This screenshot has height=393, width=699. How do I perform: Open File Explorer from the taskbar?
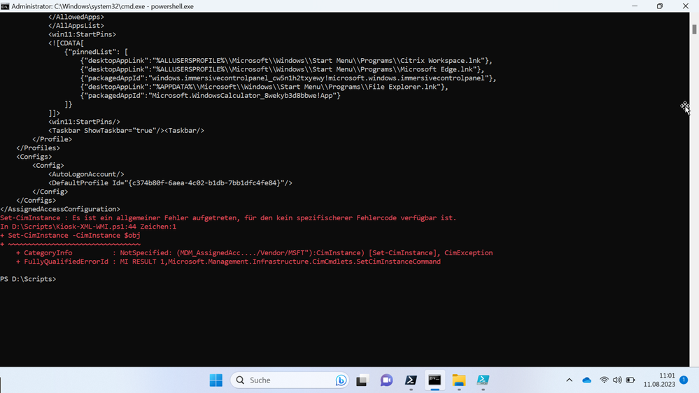point(459,380)
